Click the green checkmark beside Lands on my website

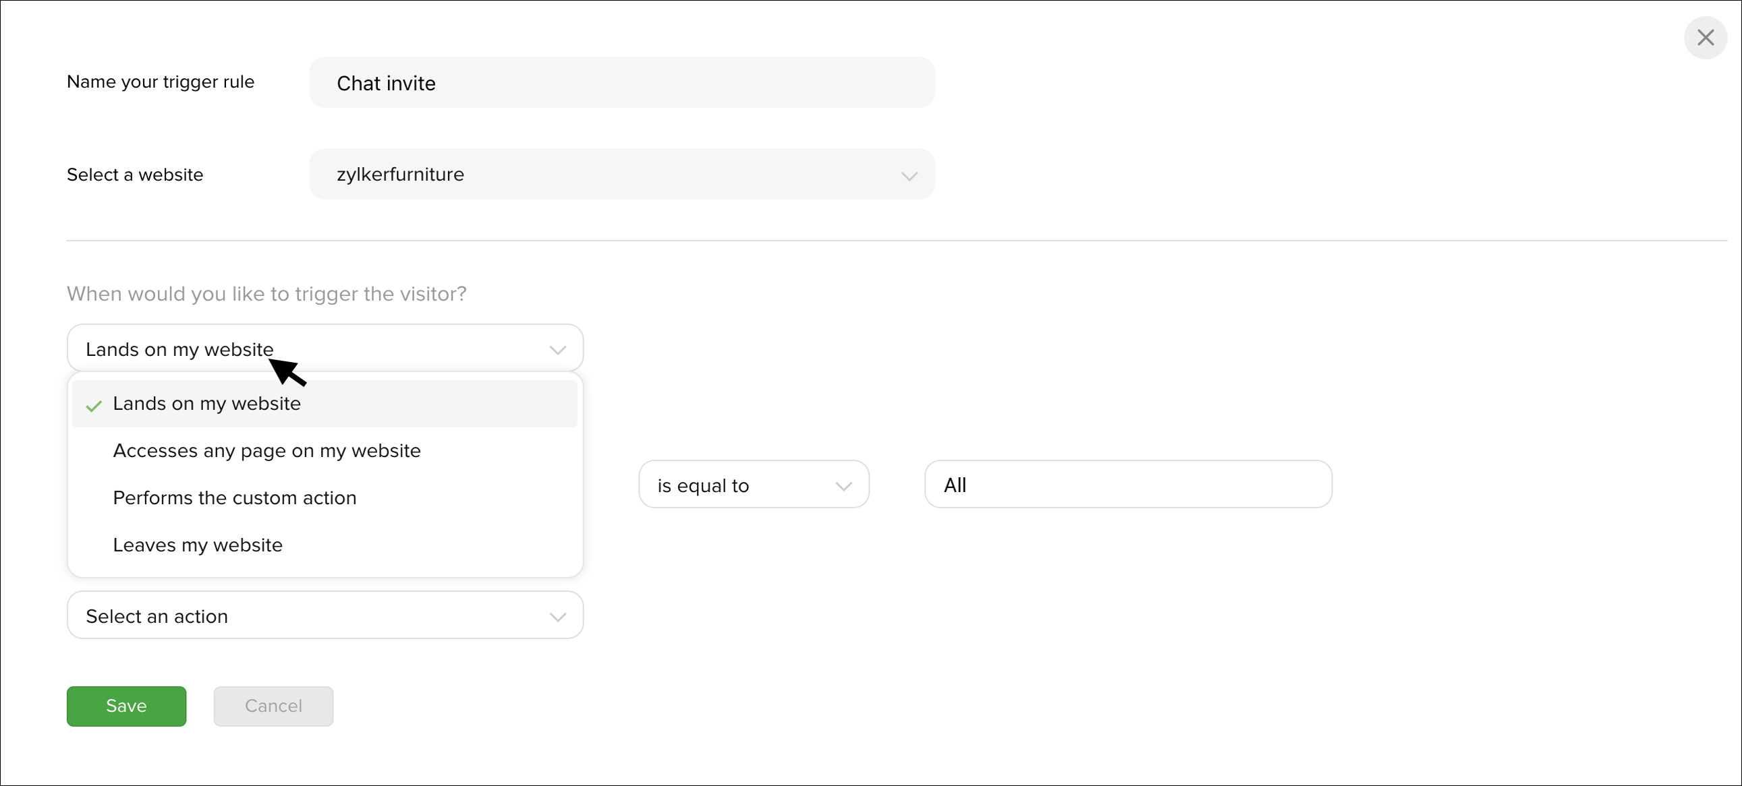[x=93, y=406]
